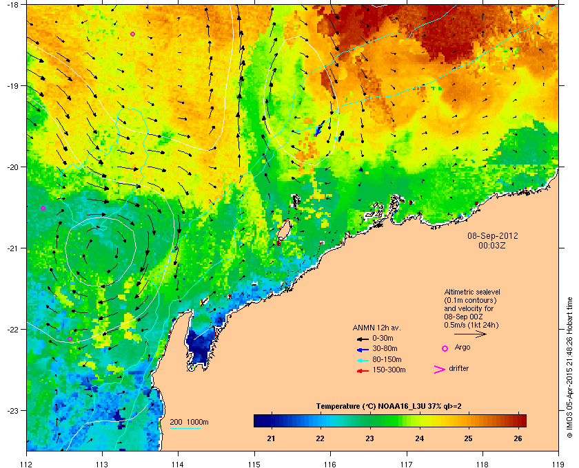Click the white-outlined island near 115.4, -20.8
The height and width of the screenshot is (468, 579).
pyautogui.click(x=284, y=229)
